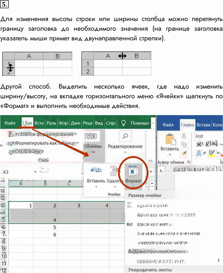Switch to the Разм ribbon tab in Excel
Screen dimensions: 223x273
pos(51,123)
